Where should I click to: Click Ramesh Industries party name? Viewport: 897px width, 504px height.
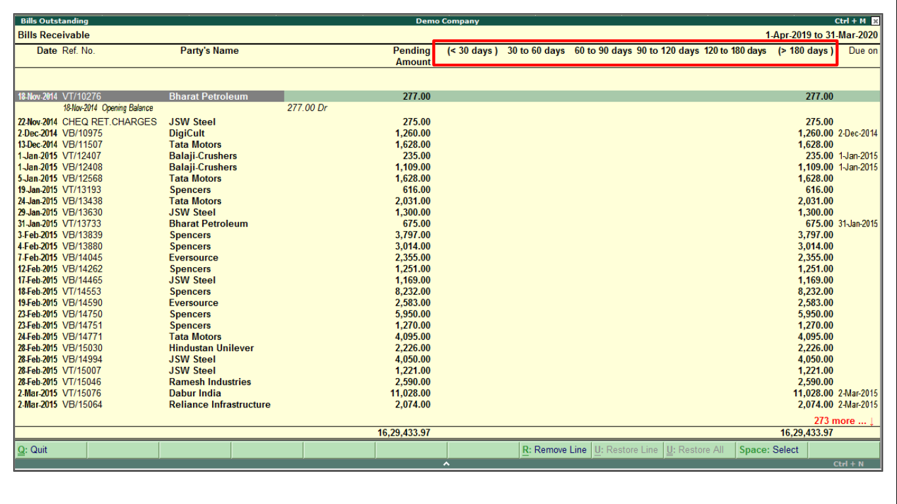click(x=209, y=382)
